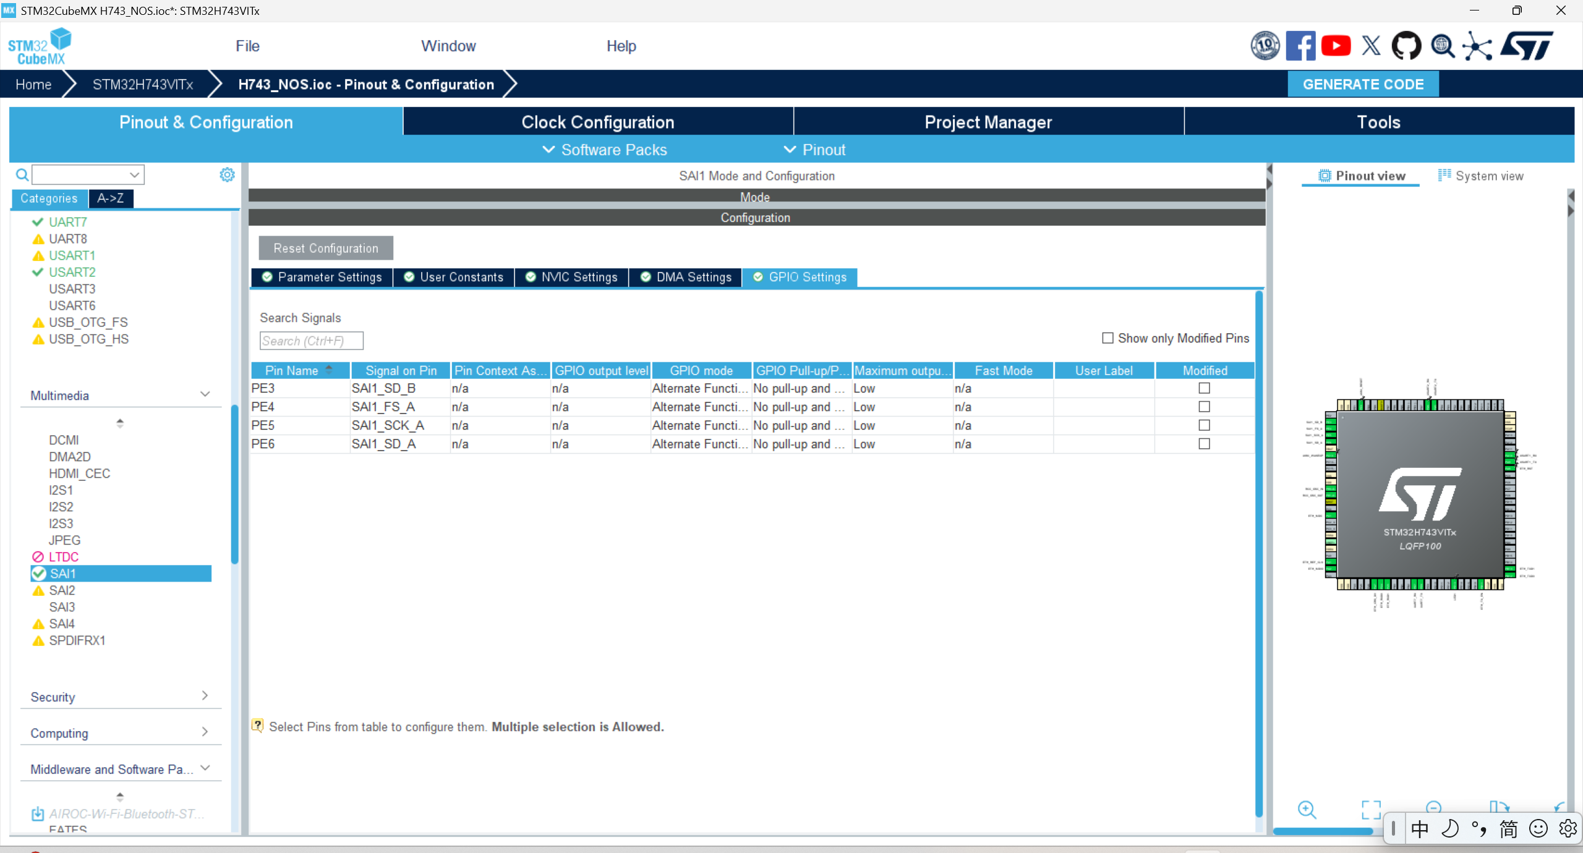The width and height of the screenshot is (1583, 853).
Task: Open the Window menu
Action: click(x=448, y=46)
